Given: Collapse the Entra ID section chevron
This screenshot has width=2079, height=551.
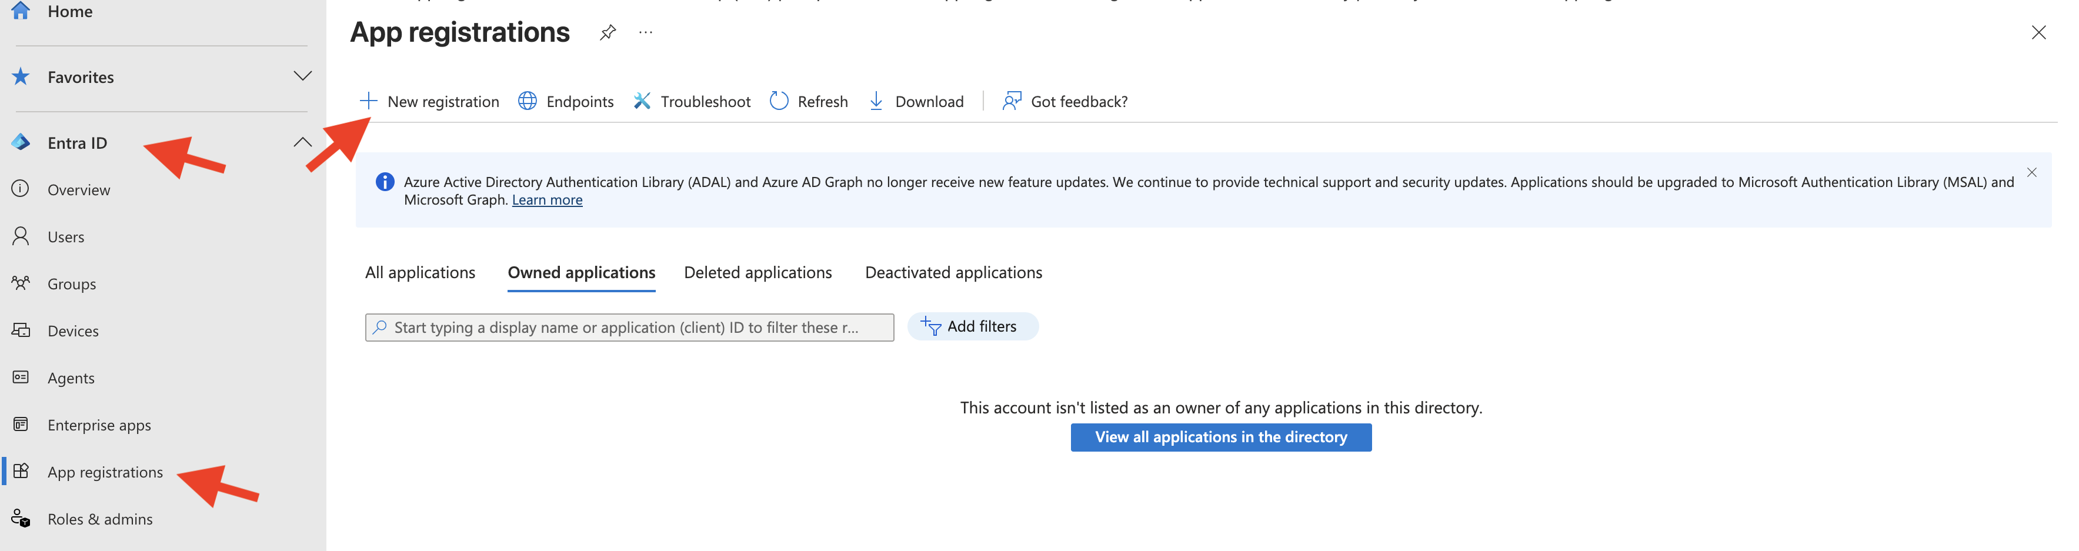Looking at the screenshot, I should tap(303, 142).
